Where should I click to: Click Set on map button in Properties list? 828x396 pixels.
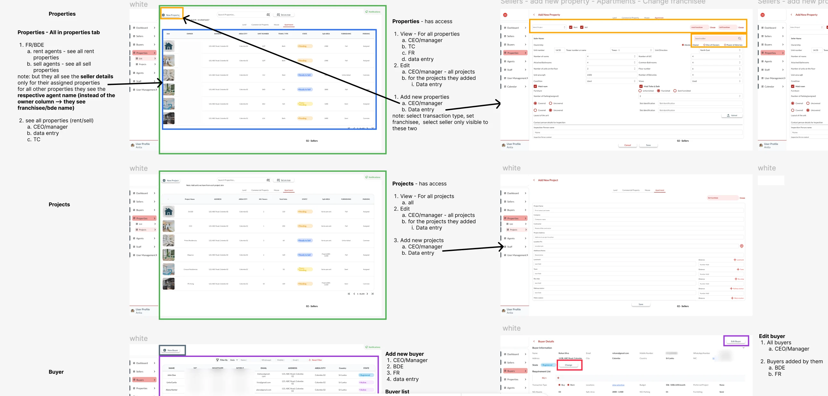(x=284, y=15)
